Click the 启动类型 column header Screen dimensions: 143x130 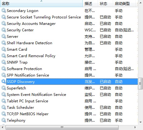click(x=125, y=3)
